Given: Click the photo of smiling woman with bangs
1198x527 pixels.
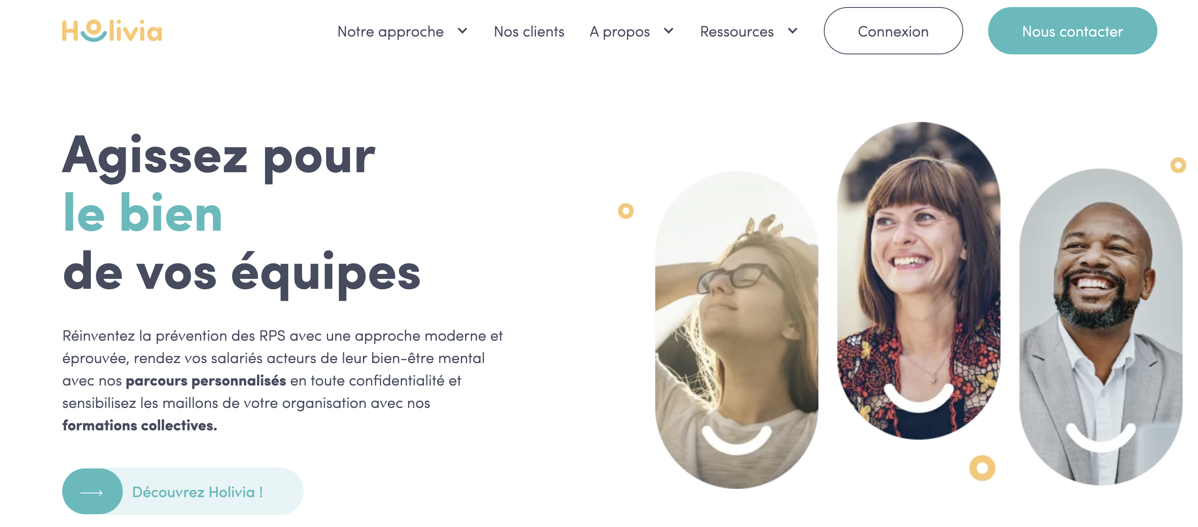Looking at the screenshot, I should coord(918,281).
